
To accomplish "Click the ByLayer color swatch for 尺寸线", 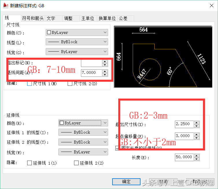I will click(x=49, y=32).
